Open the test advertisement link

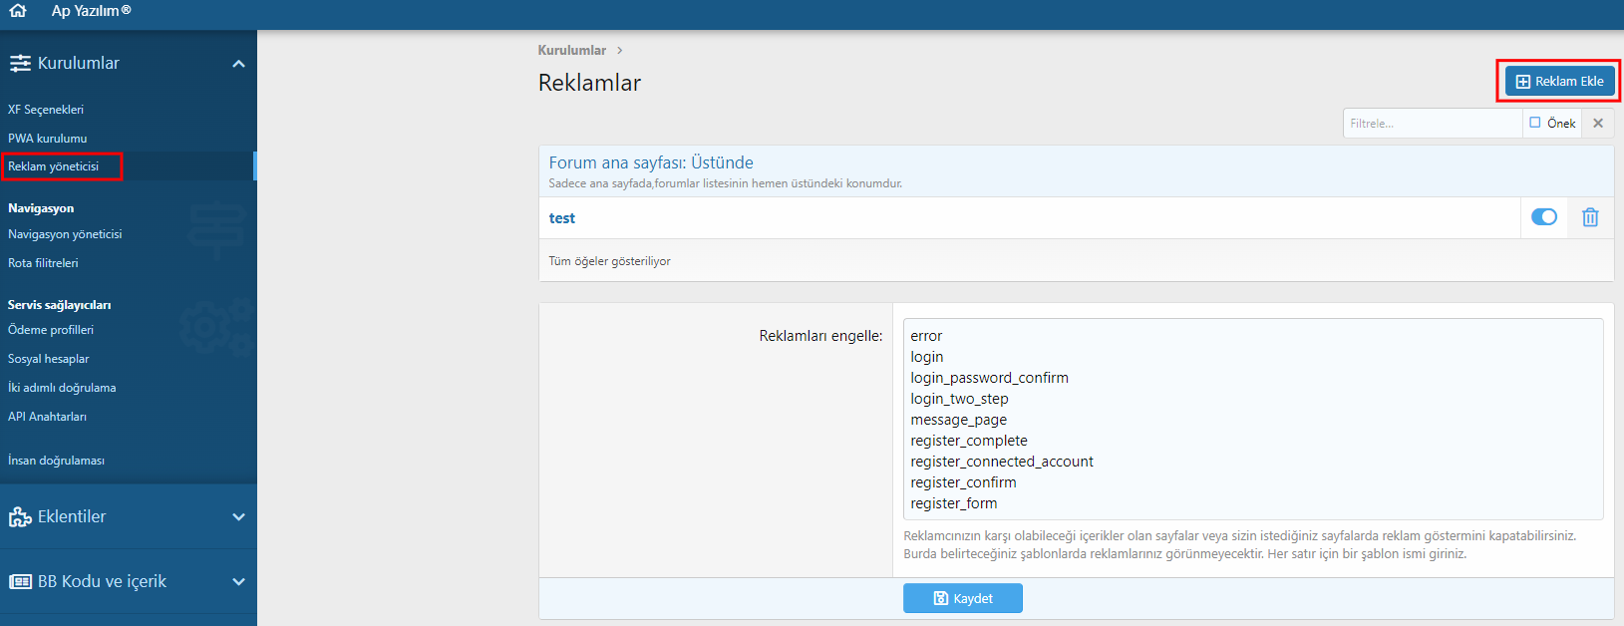pyautogui.click(x=562, y=218)
